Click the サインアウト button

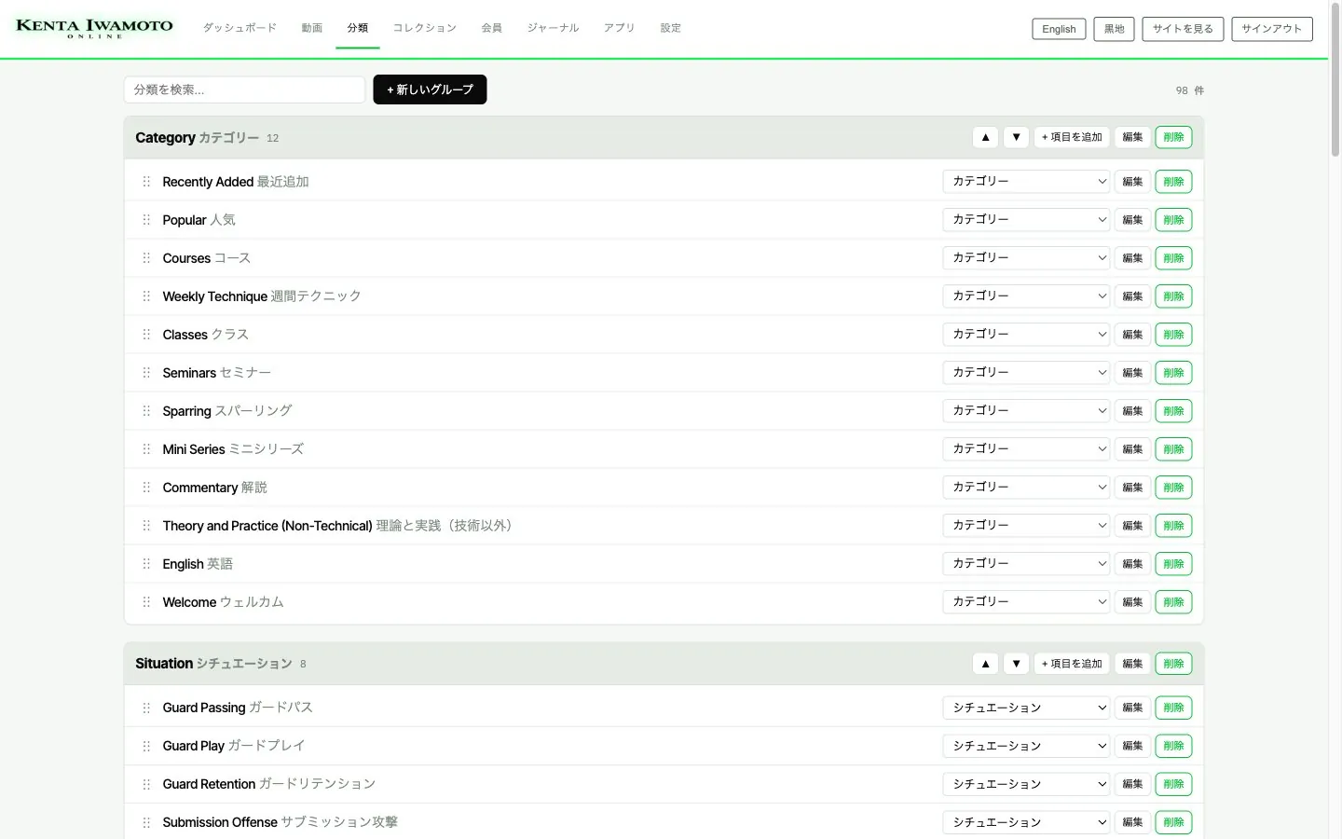tap(1272, 29)
